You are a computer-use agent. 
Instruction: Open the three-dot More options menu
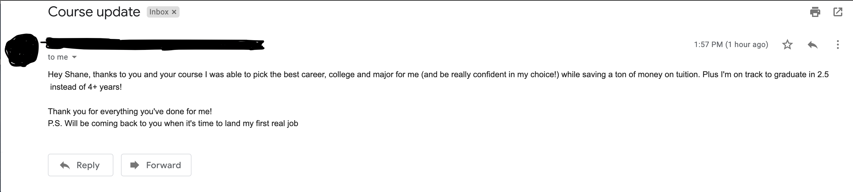coord(838,45)
